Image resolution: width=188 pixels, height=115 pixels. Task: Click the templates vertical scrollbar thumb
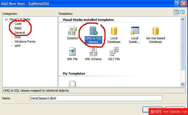(182, 46)
